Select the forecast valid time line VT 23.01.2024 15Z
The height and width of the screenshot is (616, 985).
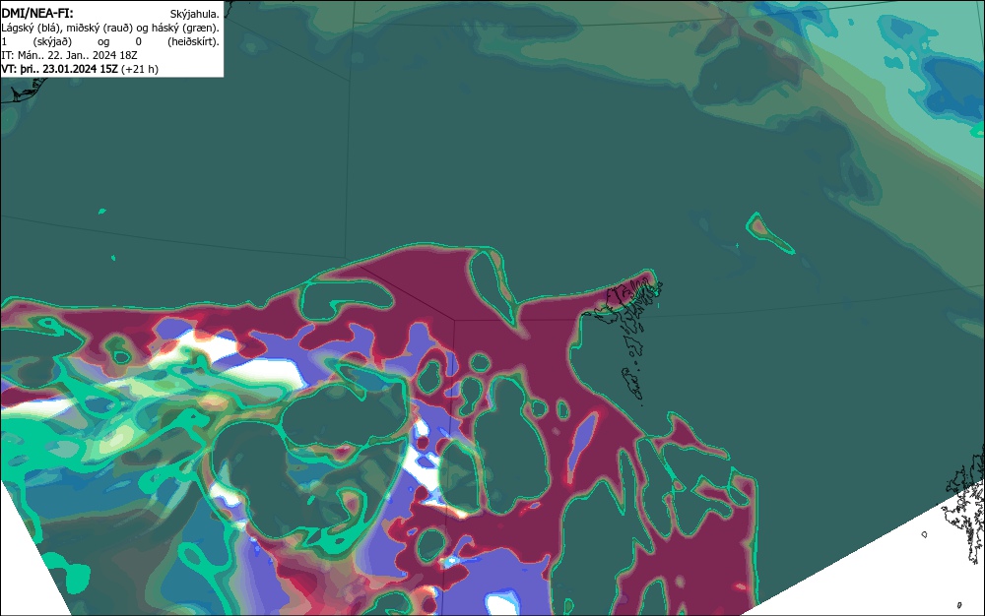click(80, 69)
